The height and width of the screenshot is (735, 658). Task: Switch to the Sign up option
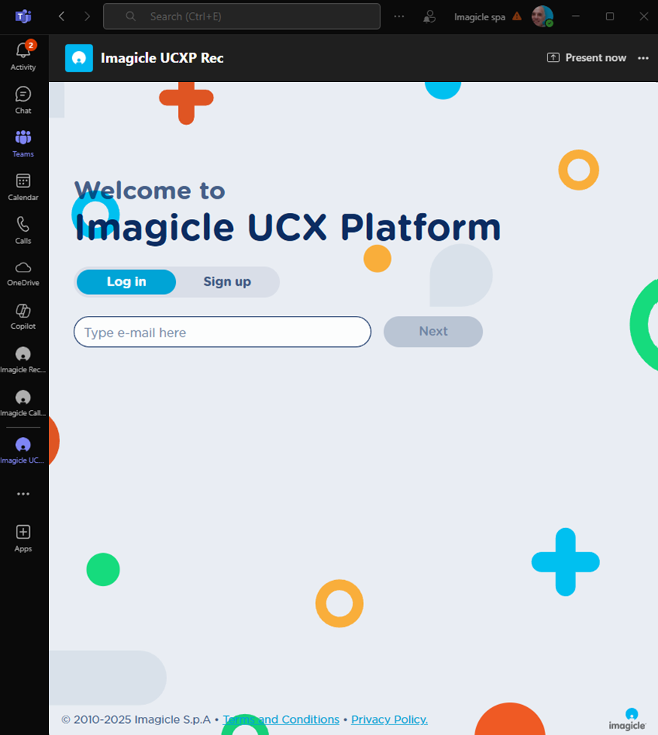click(227, 282)
